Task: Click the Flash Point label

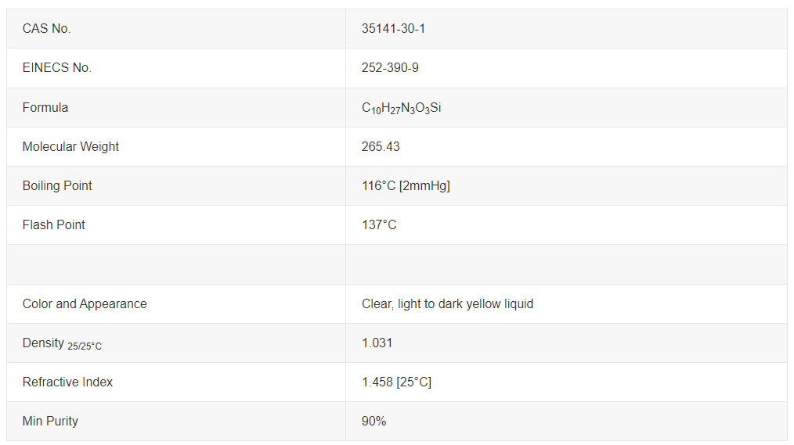Action: coord(54,224)
